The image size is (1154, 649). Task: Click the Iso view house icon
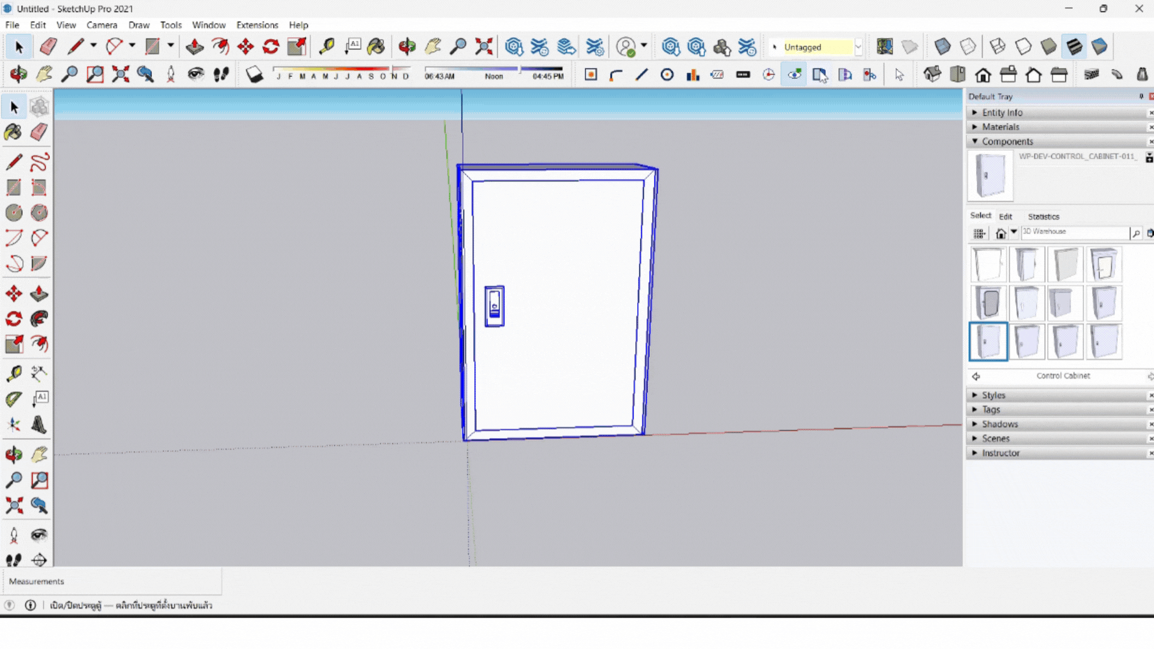point(932,75)
